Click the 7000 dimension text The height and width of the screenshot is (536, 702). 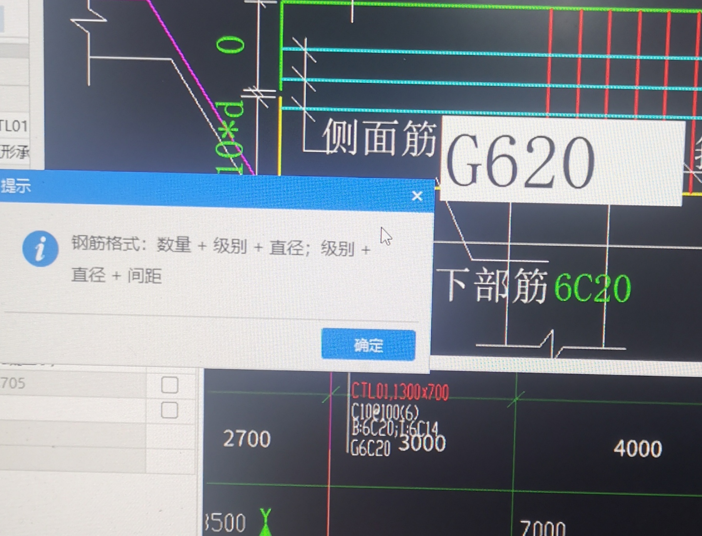pos(542,528)
